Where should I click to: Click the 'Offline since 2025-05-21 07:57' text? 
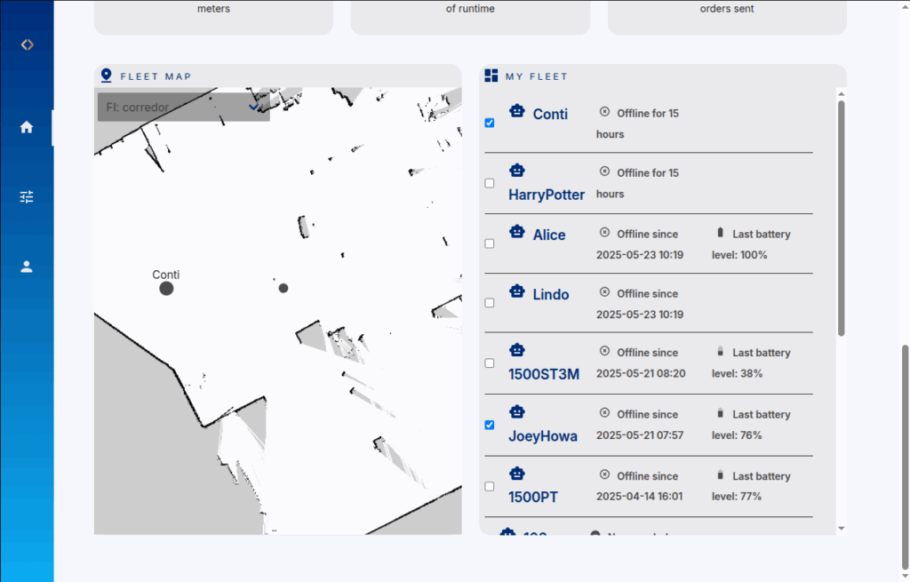coord(640,425)
